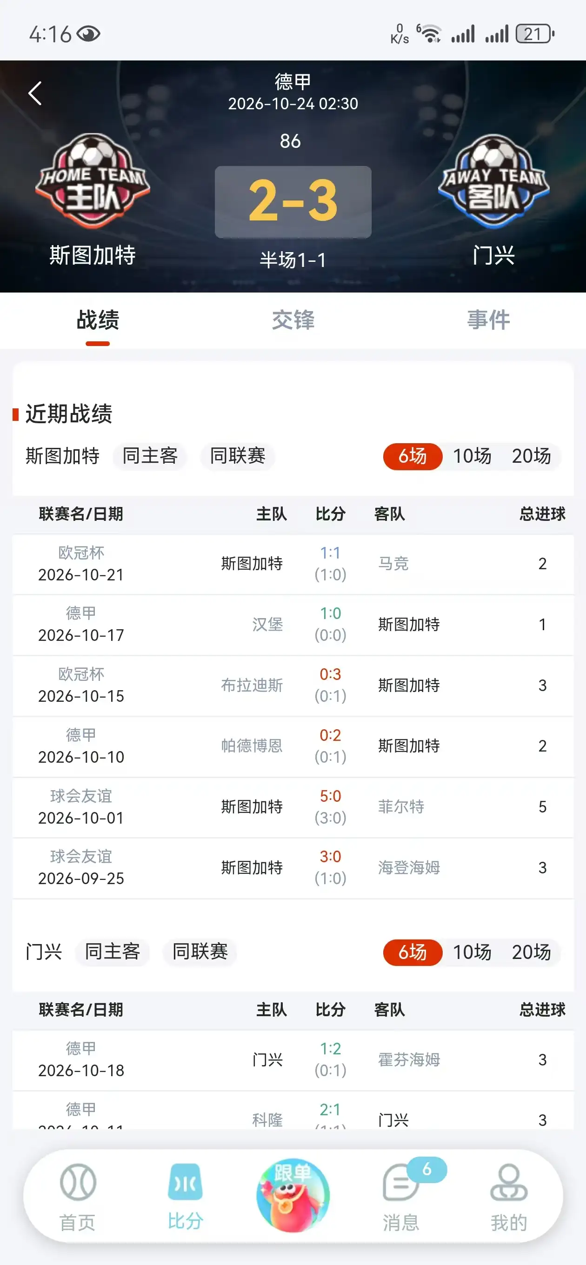Tap the Wi-Fi indicator in status bar
Screen dimensions: 586x1265
(x=429, y=34)
